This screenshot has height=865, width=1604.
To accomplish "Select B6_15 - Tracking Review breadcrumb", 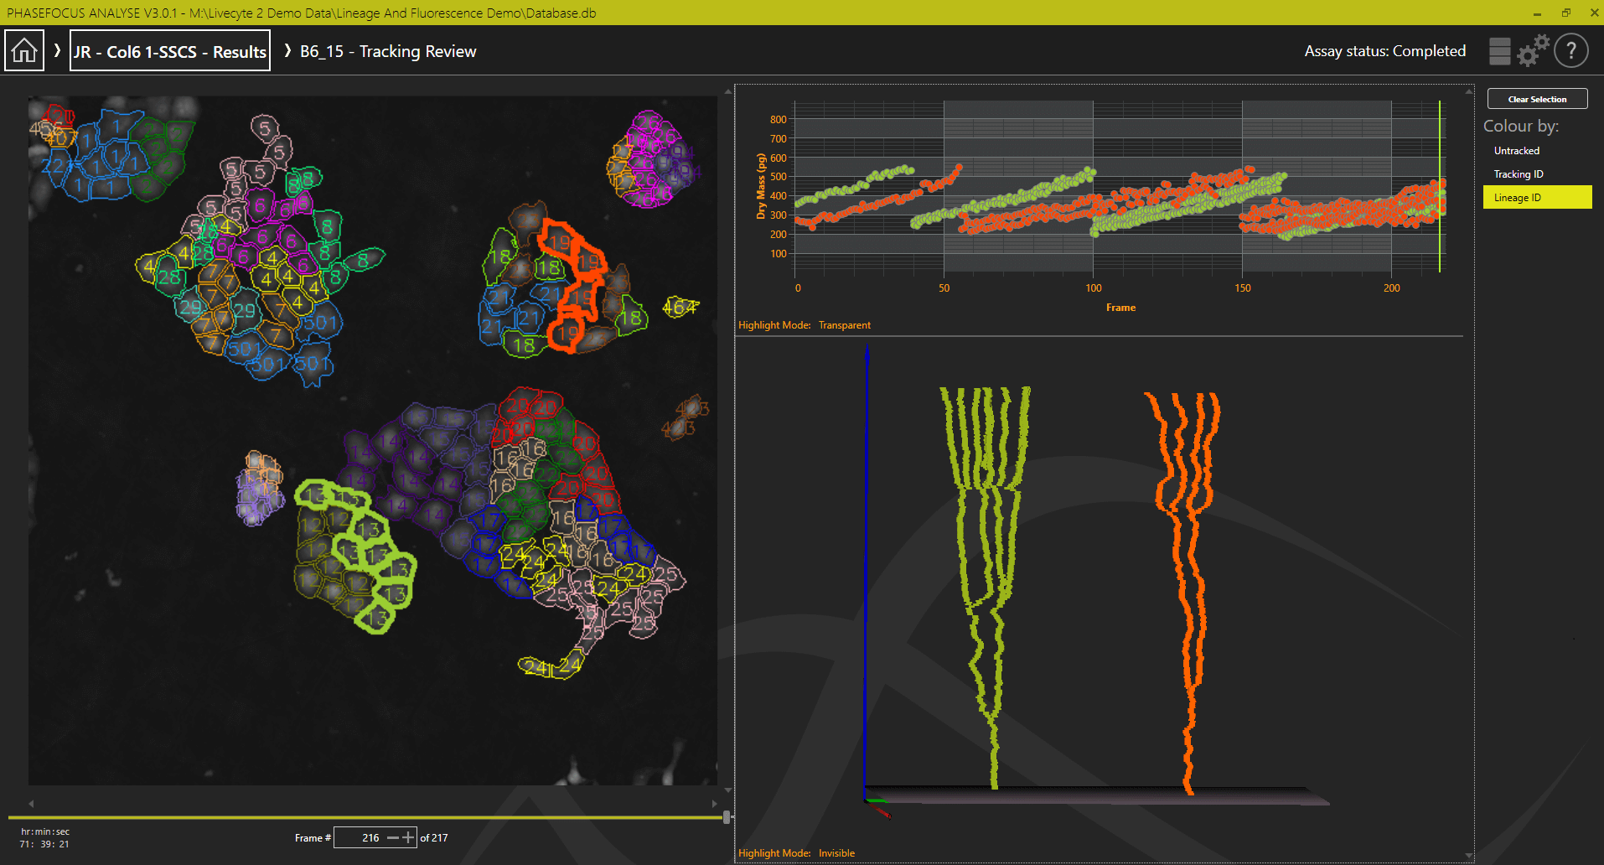I will [388, 51].
